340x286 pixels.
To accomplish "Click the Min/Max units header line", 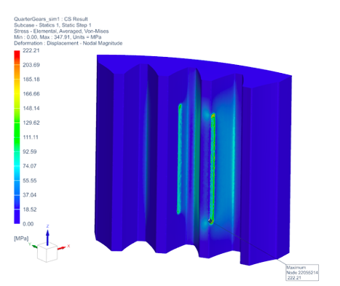I will click(x=58, y=37).
